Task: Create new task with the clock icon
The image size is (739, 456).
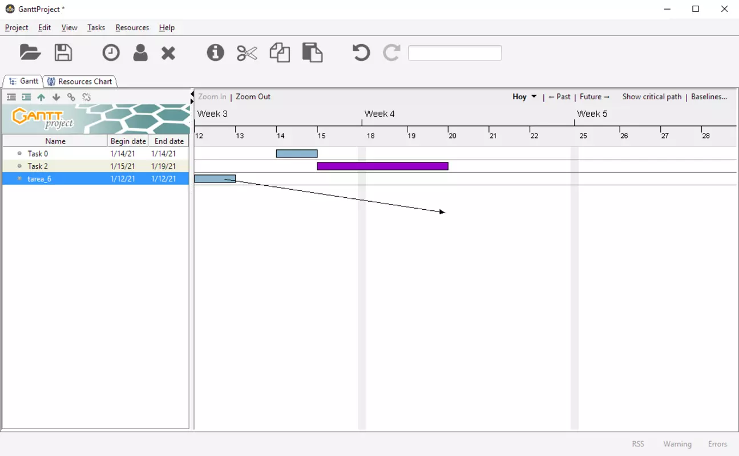Action: point(111,52)
